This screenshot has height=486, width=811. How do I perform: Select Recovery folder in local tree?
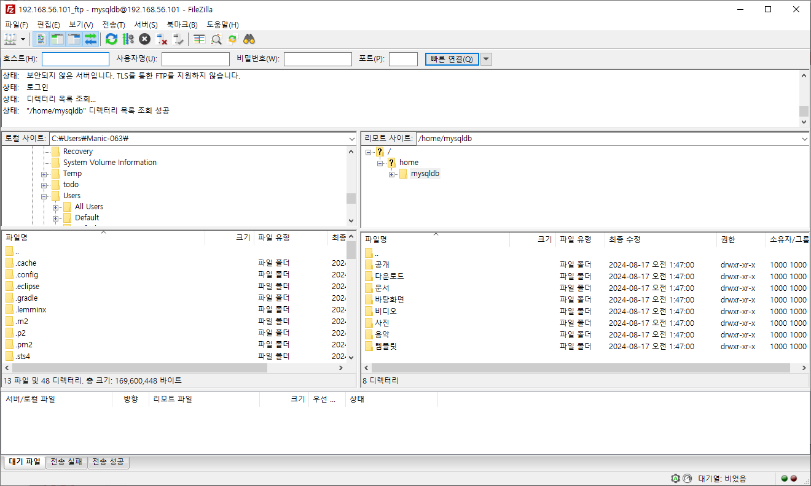click(77, 152)
